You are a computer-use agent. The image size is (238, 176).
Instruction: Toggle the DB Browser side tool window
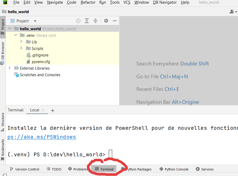coord(3,53)
